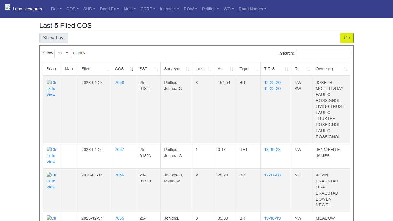Sort table by Ac column
Screen dimensions: 393x221
click(225, 69)
